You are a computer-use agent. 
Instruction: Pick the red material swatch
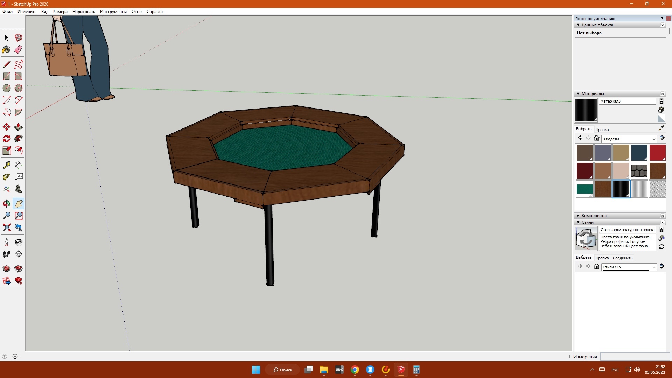(657, 153)
